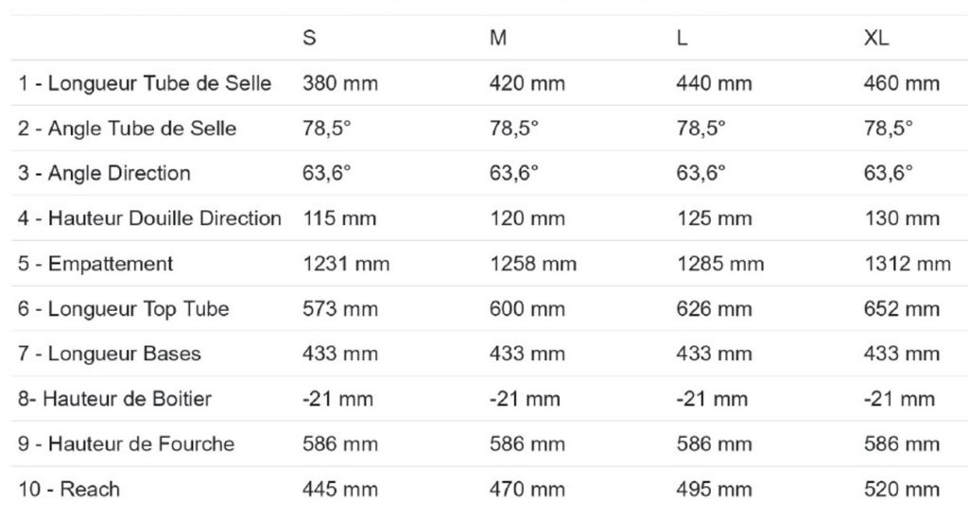This screenshot has width=968, height=519.
Task: Select the Longueur Tube de Selle row label
Action: point(145,83)
